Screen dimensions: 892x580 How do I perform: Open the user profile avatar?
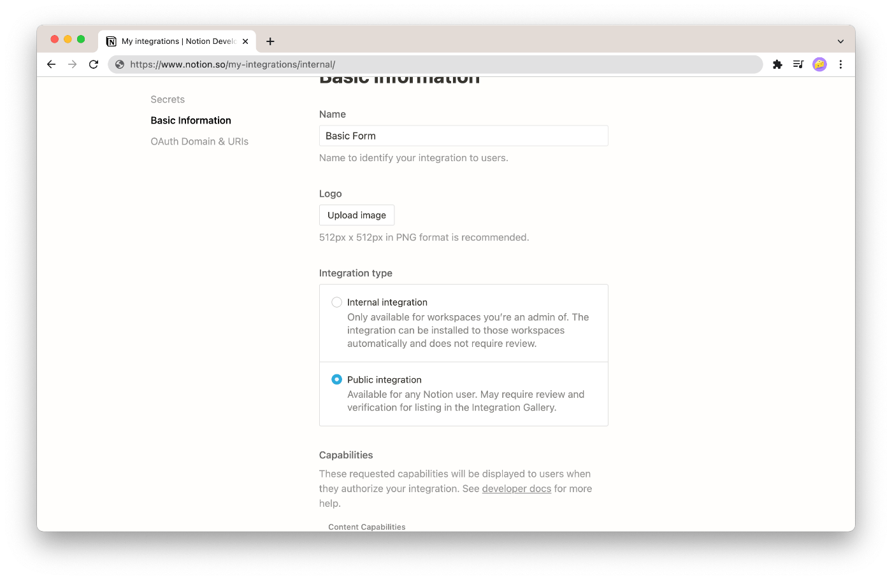(x=820, y=64)
